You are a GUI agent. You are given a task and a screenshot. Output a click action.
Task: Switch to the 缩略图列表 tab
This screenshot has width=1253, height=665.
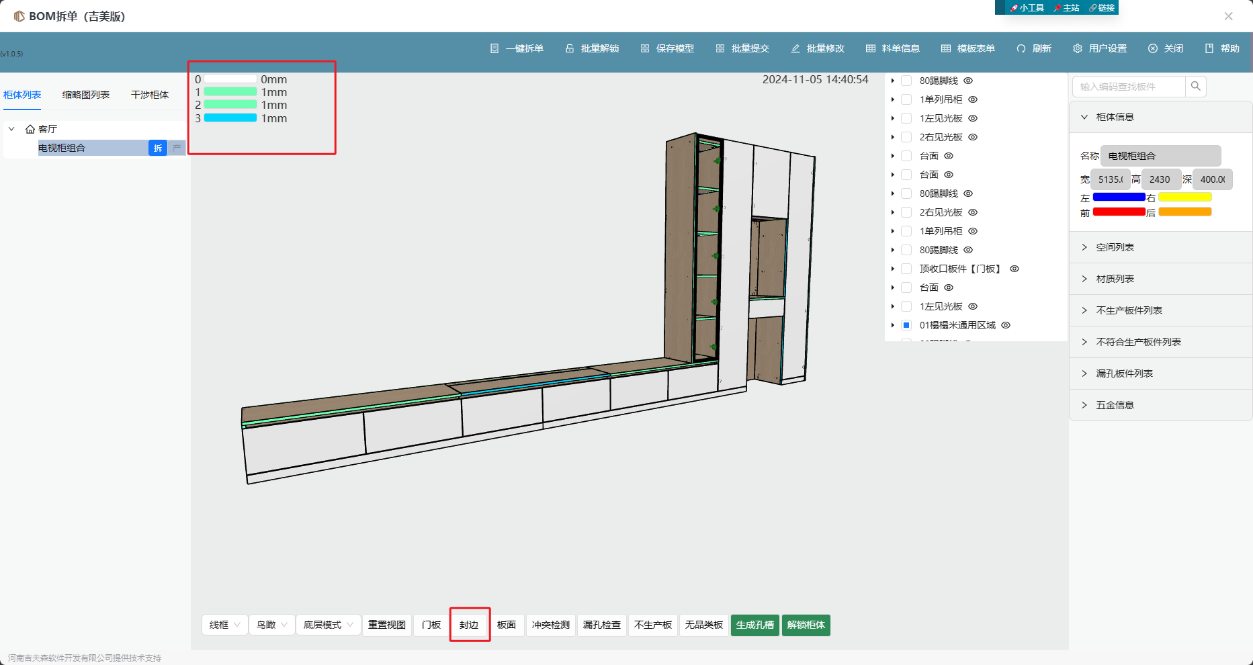coord(86,95)
